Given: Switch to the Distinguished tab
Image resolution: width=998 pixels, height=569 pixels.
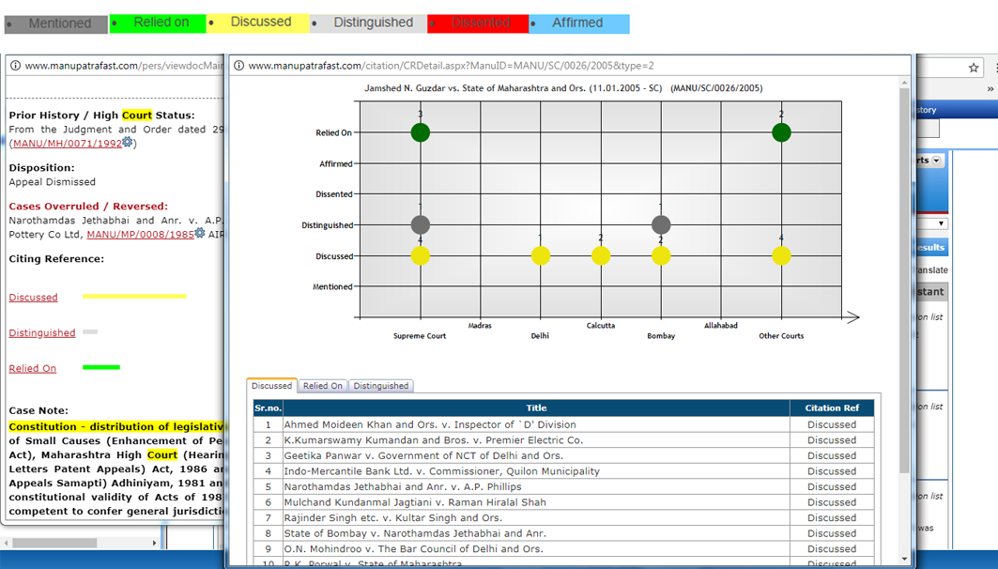Looking at the screenshot, I should (380, 386).
